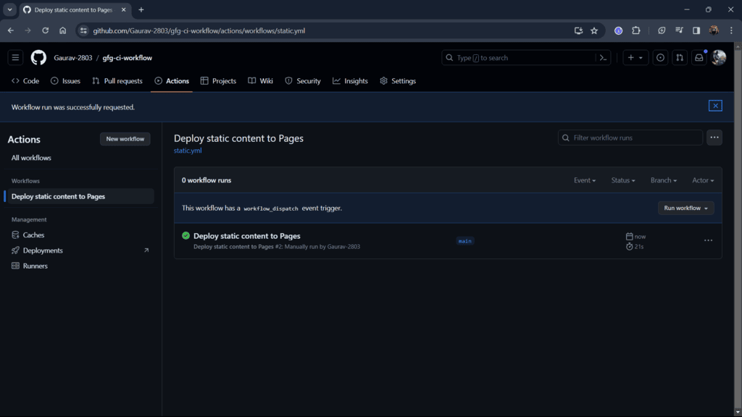Switch to the Security tab

click(303, 81)
